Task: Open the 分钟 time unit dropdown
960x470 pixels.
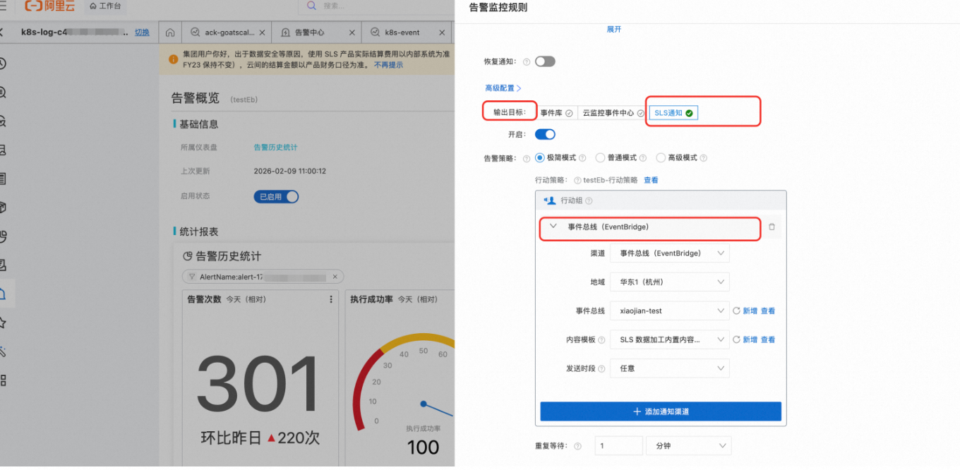Action: (x=688, y=446)
